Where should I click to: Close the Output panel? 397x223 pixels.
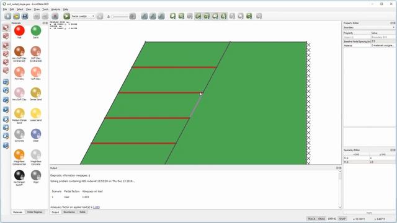340,168
